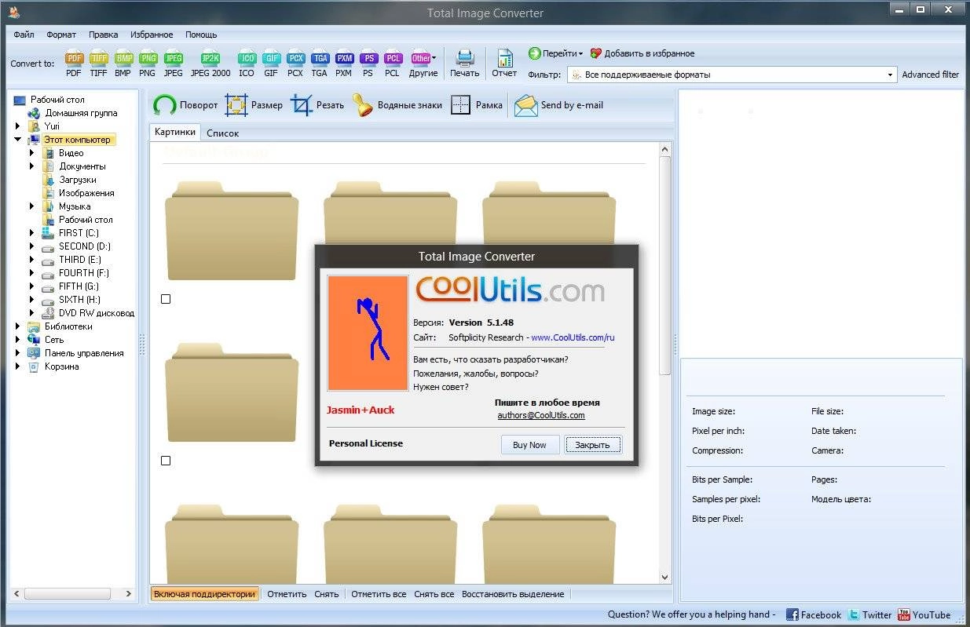
Task: Add folder via Добавить в избранное
Action: click(x=642, y=53)
